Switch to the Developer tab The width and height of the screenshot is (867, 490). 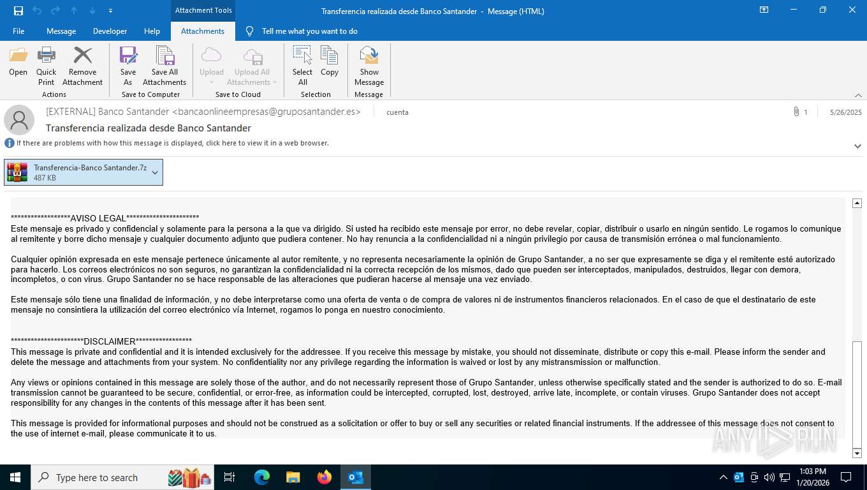(110, 31)
